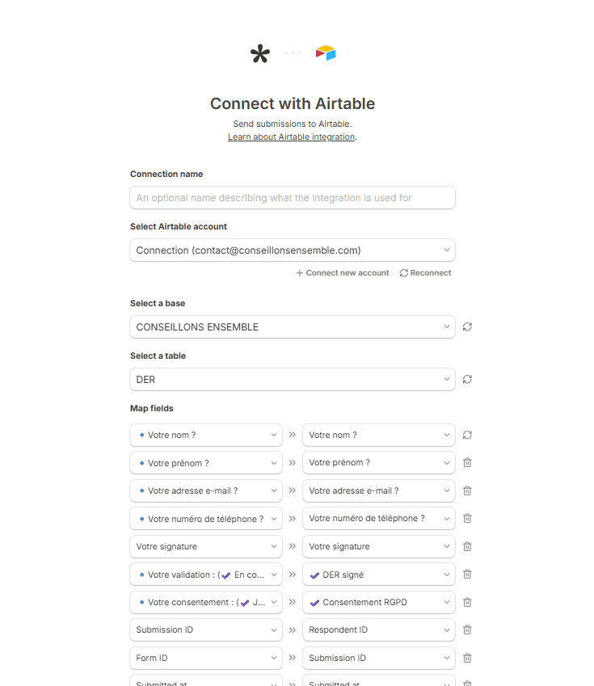Focus the Connection name input field

[292, 198]
